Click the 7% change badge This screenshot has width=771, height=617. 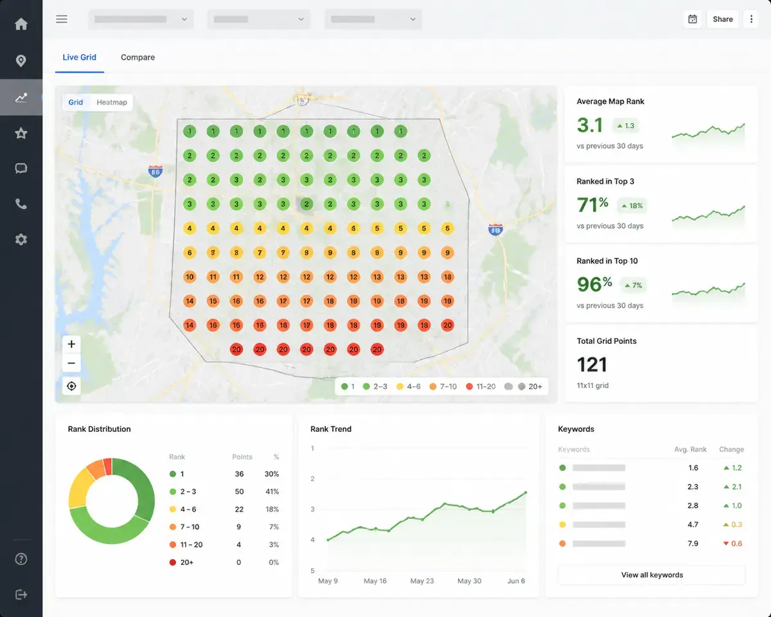(x=633, y=285)
